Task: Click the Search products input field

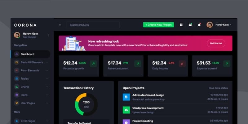Action: (93, 25)
